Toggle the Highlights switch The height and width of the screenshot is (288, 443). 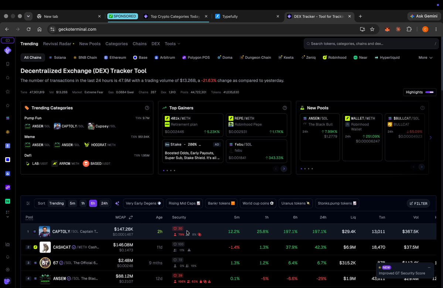pyautogui.click(x=429, y=92)
